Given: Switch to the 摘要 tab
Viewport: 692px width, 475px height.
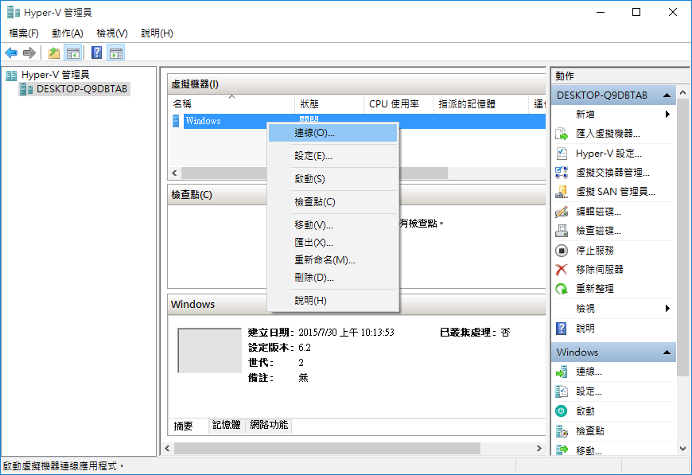Looking at the screenshot, I should (184, 426).
